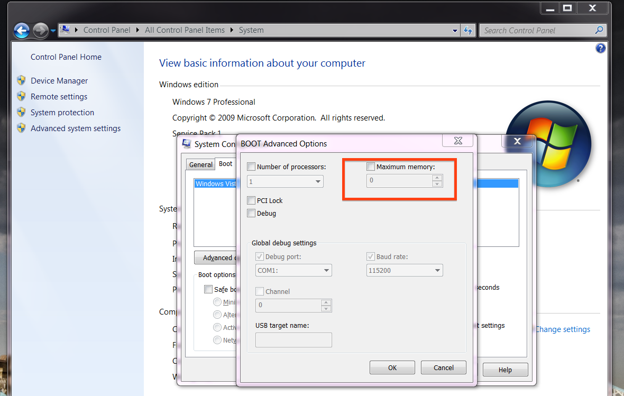Expand address bar previous locations dropdown
624x396 pixels.
pyautogui.click(x=455, y=31)
